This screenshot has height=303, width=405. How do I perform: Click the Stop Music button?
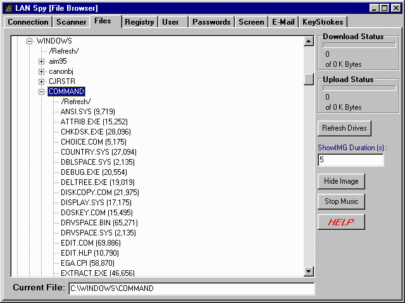coord(341,201)
